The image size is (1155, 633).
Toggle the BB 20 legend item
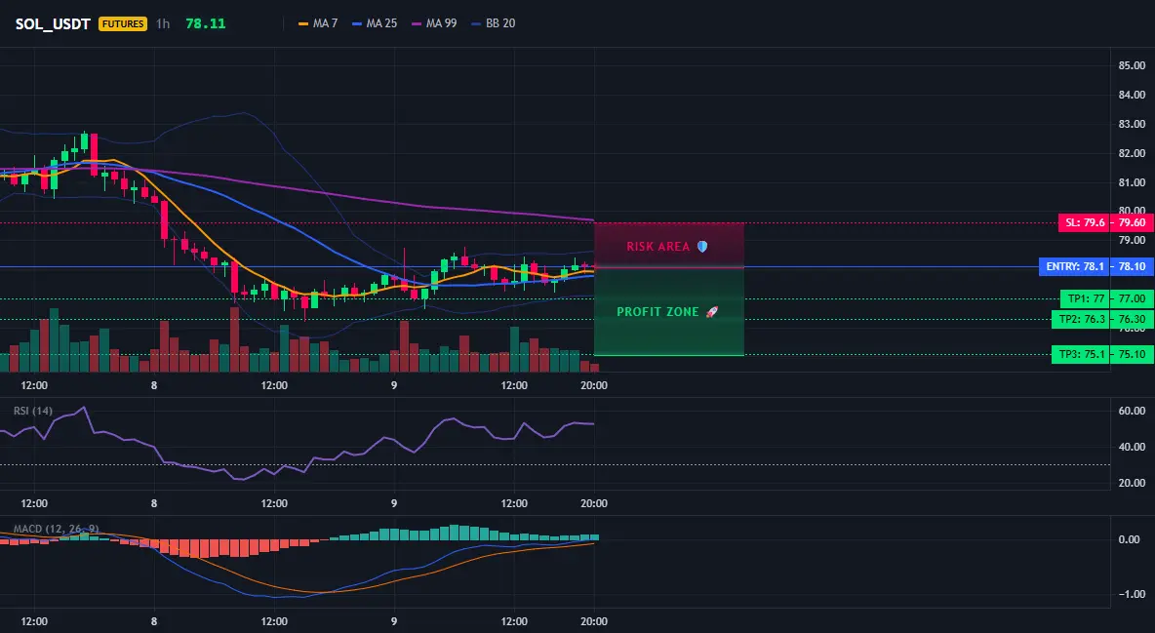point(494,23)
